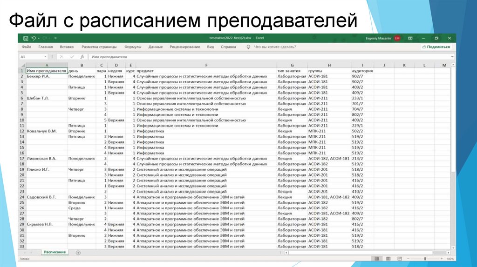Click the vertical scrollbar down arrow
Image resolution: width=477 pixels, height=267 pixels.
click(453, 248)
